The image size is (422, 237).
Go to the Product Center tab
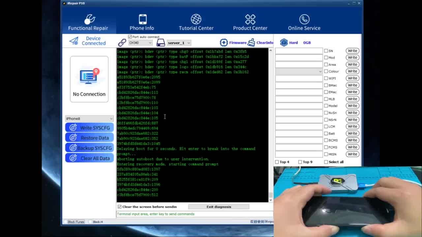(250, 22)
